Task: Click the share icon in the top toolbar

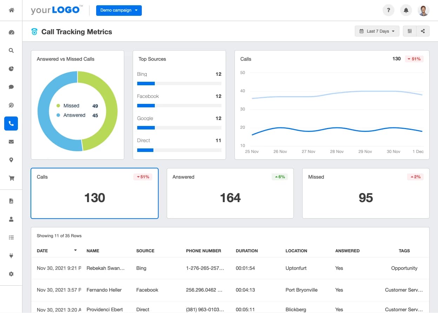Action: (x=423, y=31)
